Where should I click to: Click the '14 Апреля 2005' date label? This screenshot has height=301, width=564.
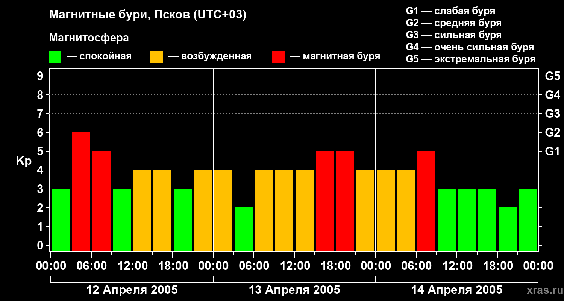(457, 290)
